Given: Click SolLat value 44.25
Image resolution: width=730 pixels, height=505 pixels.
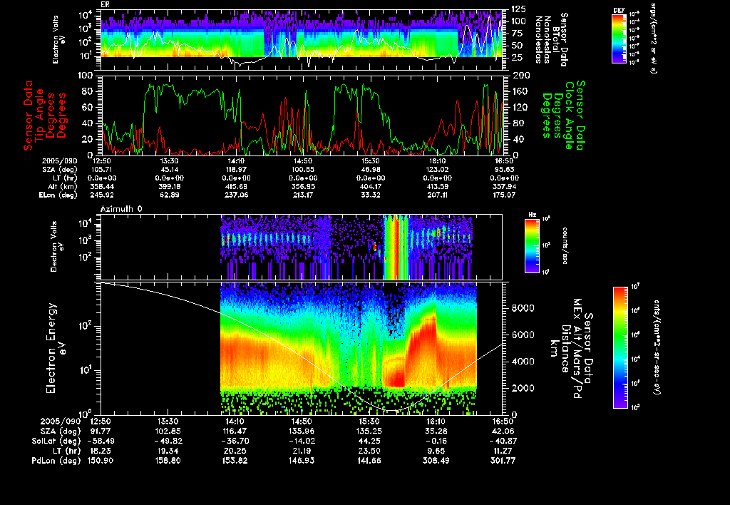Looking at the screenshot, I should pyautogui.click(x=369, y=442).
